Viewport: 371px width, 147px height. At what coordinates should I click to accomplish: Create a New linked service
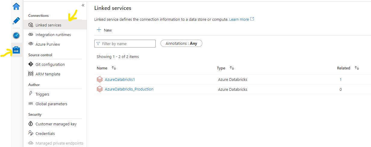coord(104,30)
